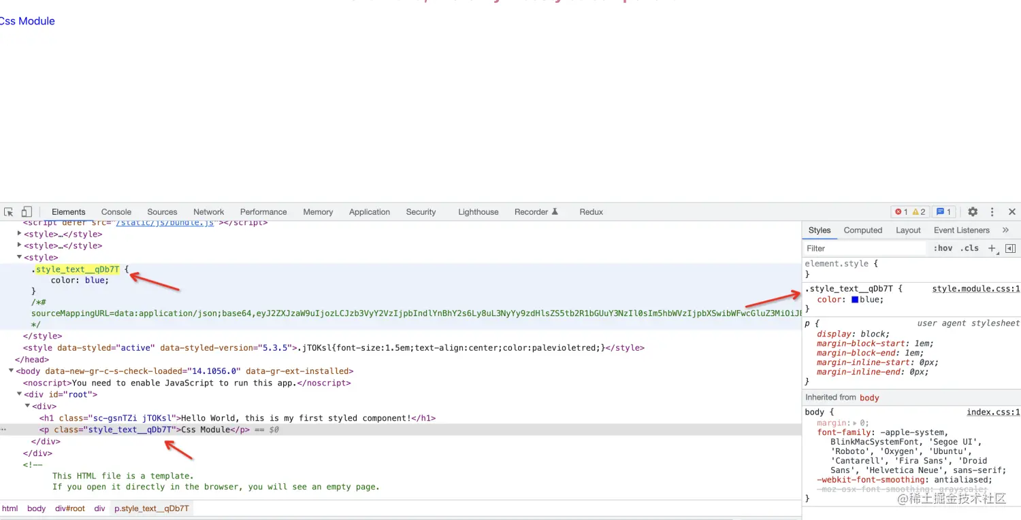
Task: Toggle the :hov element state panel
Action: click(x=943, y=249)
